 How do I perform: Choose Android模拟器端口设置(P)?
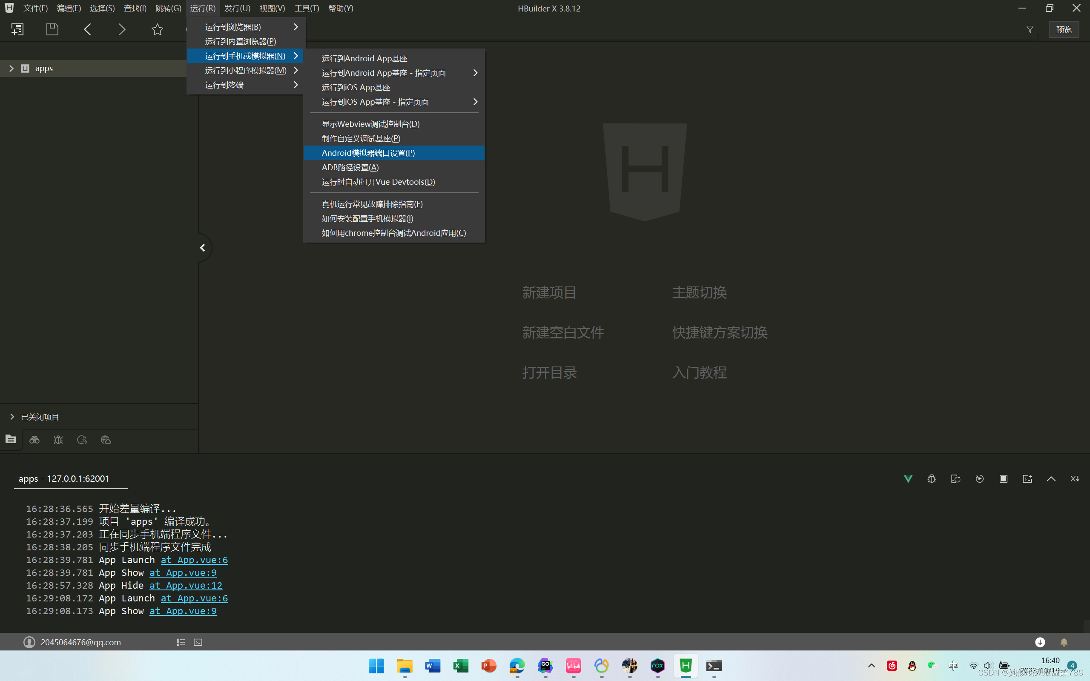pos(394,153)
